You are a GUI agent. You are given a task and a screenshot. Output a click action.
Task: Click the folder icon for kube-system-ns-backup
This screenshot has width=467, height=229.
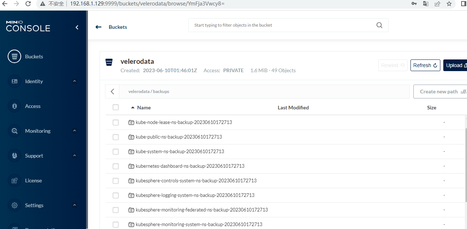pyautogui.click(x=131, y=151)
